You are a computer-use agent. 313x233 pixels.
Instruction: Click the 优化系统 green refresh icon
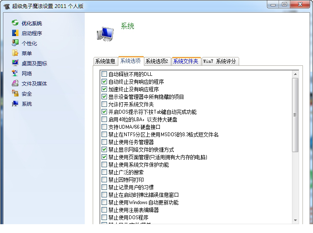click(15, 23)
